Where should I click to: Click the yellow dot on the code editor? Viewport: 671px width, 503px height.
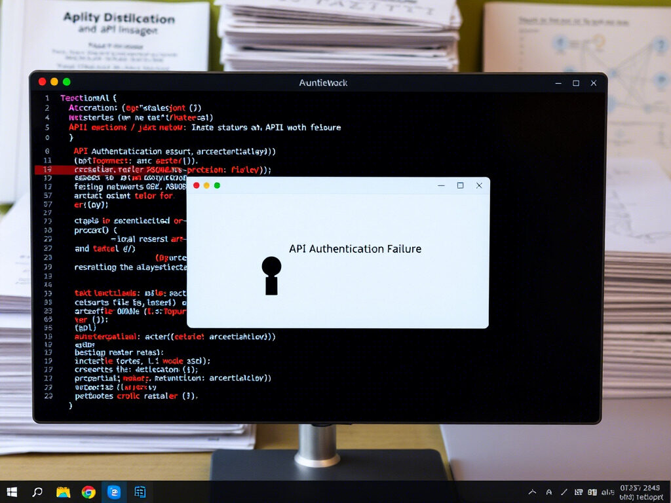point(54,82)
